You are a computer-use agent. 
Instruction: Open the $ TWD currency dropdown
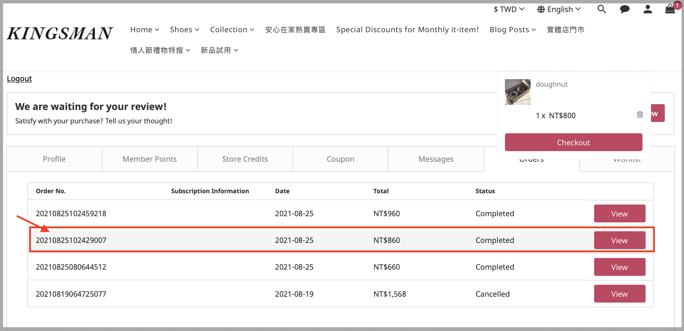click(x=509, y=9)
